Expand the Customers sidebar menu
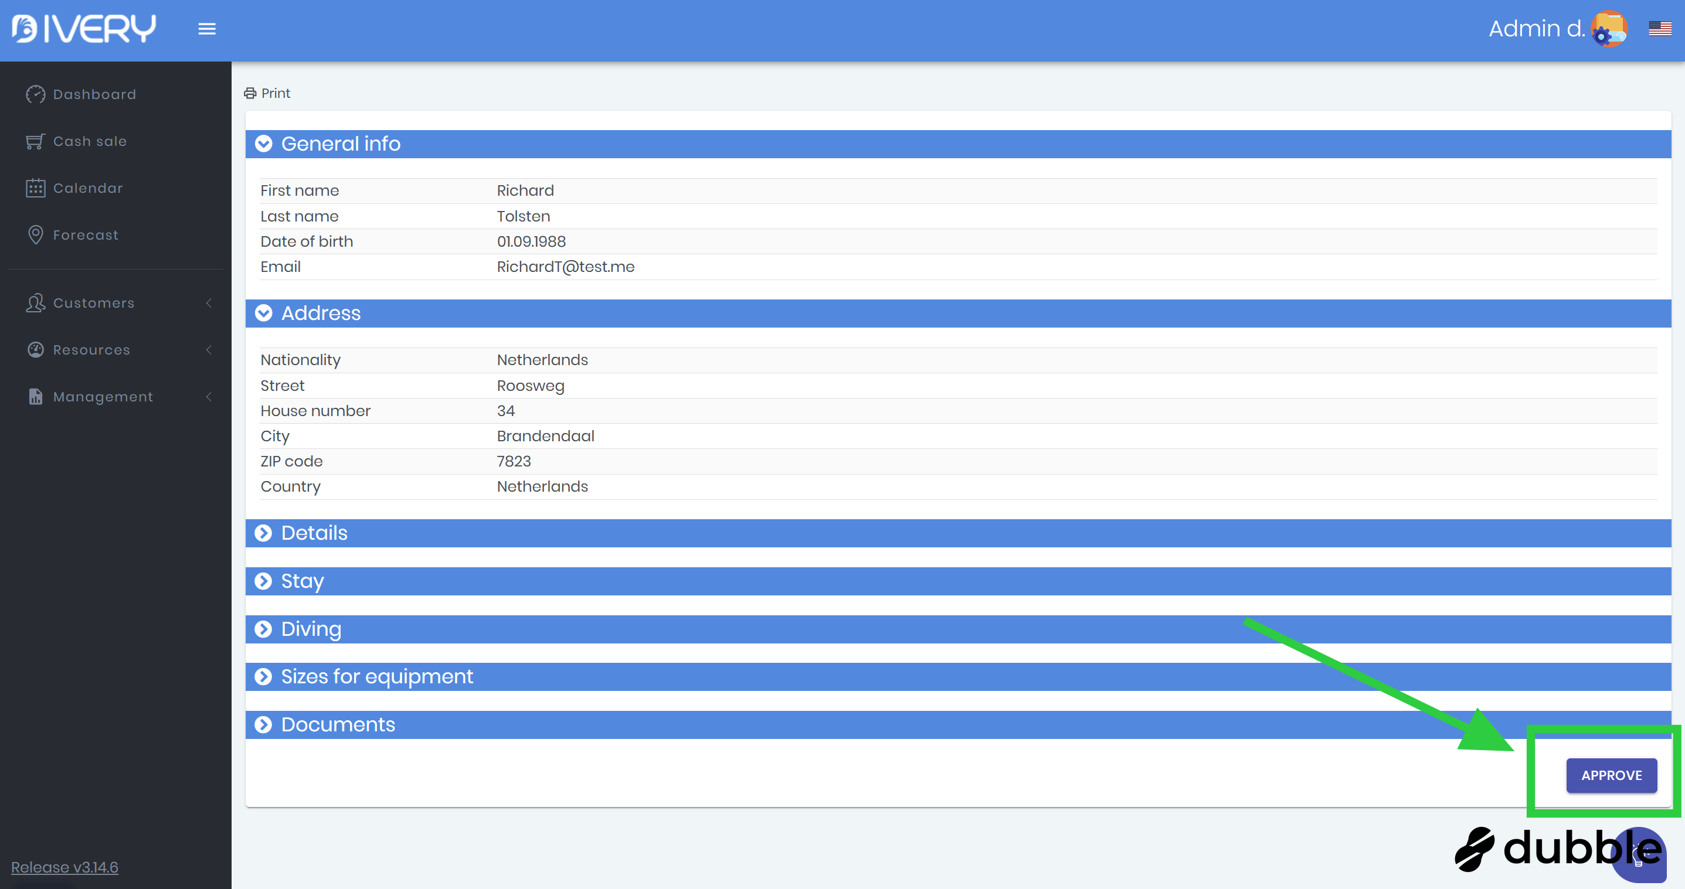1685x889 pixels. [94, 302]
